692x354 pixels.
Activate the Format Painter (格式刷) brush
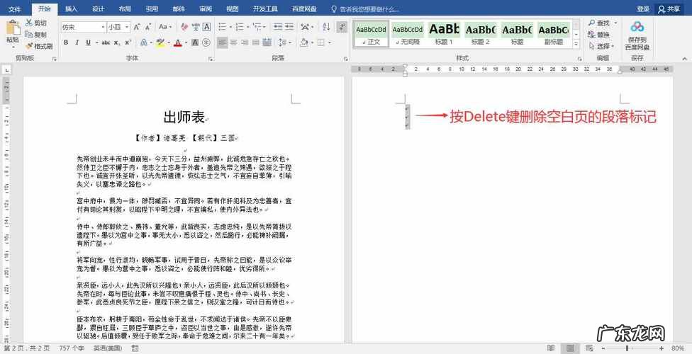tap(29, 46)
